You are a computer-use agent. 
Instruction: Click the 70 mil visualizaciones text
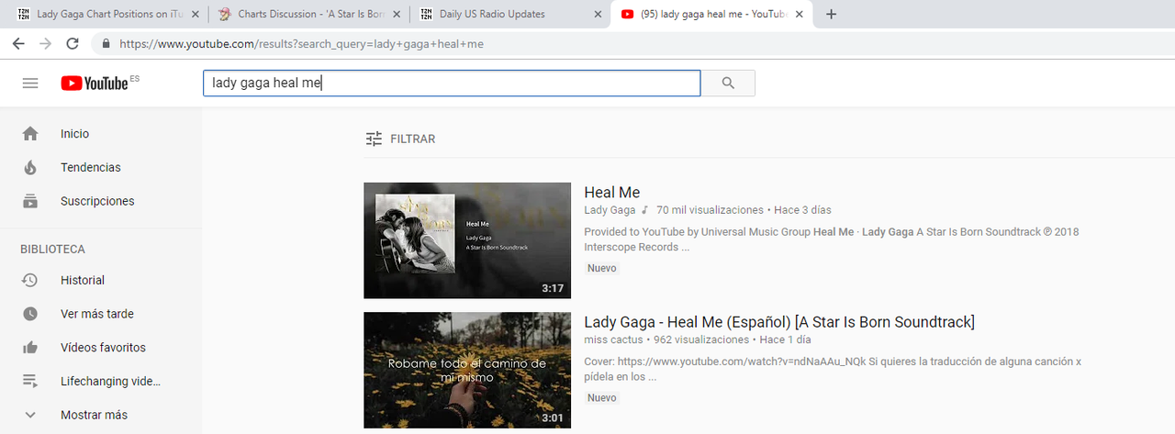711,210
